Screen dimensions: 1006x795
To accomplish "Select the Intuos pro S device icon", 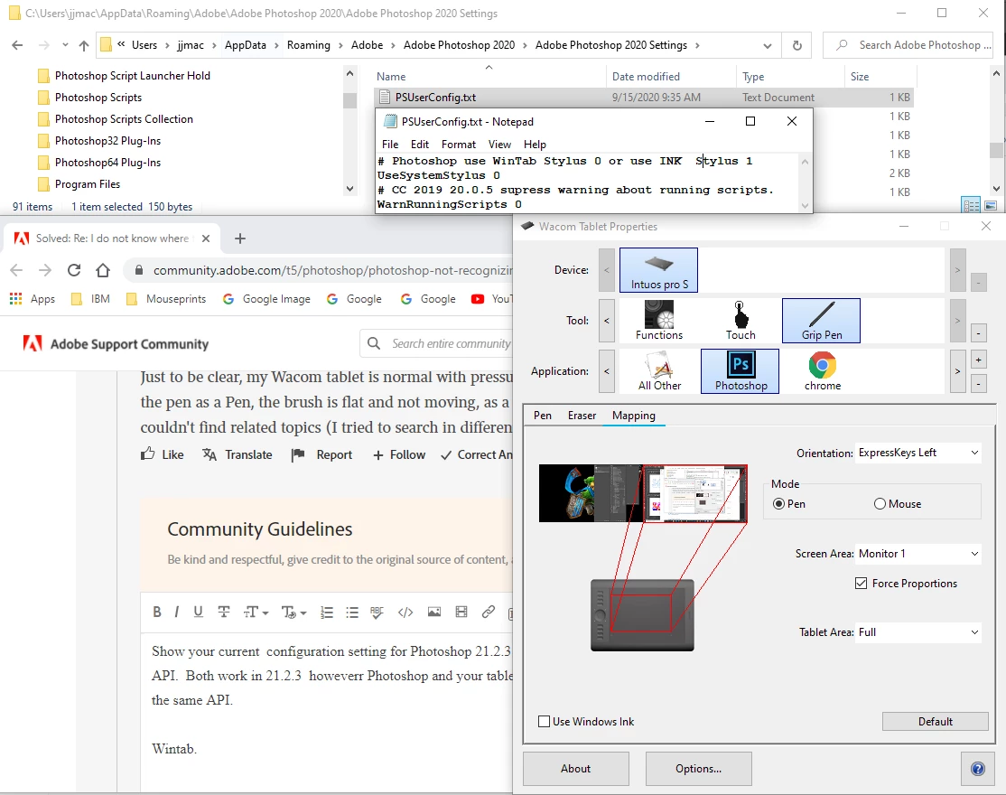I will (x=658, y=270).
